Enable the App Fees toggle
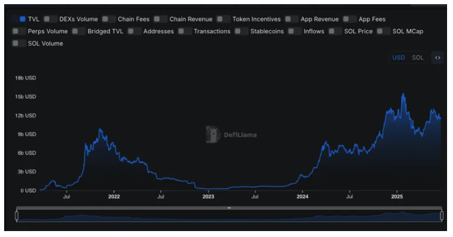The width and height of the screenshot is (453, 237). [x=350, y=19]
